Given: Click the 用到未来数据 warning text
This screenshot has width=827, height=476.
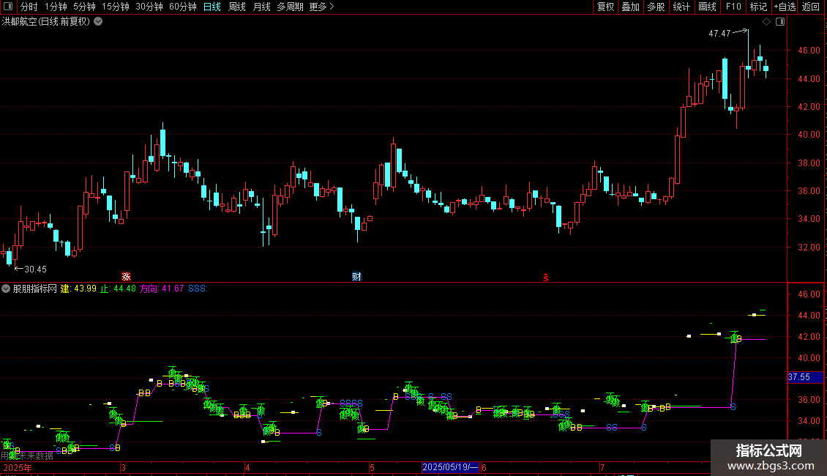Looking at the screenshot, I should (x=27, y=456).
